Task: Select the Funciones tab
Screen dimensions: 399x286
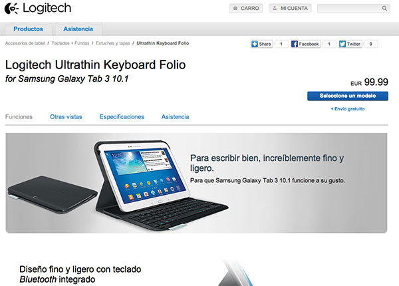Action: [x=19, y=117]
